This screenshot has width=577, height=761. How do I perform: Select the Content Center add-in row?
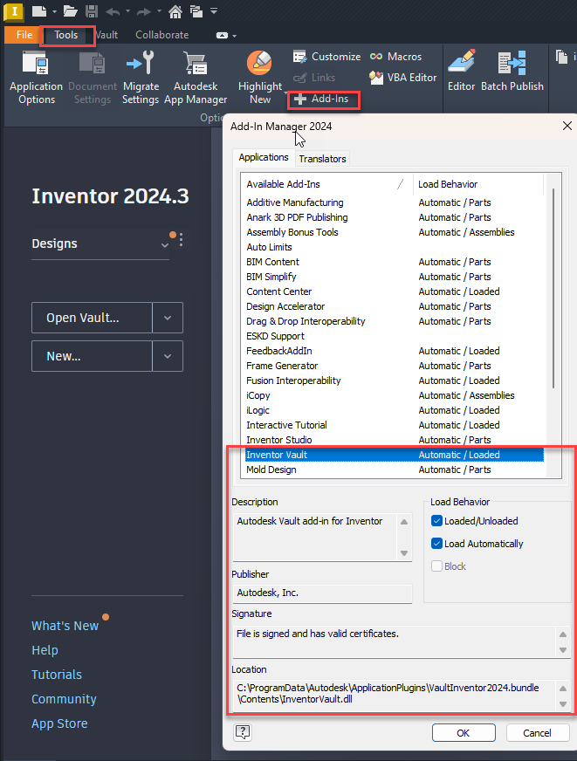tap(394, 291)
